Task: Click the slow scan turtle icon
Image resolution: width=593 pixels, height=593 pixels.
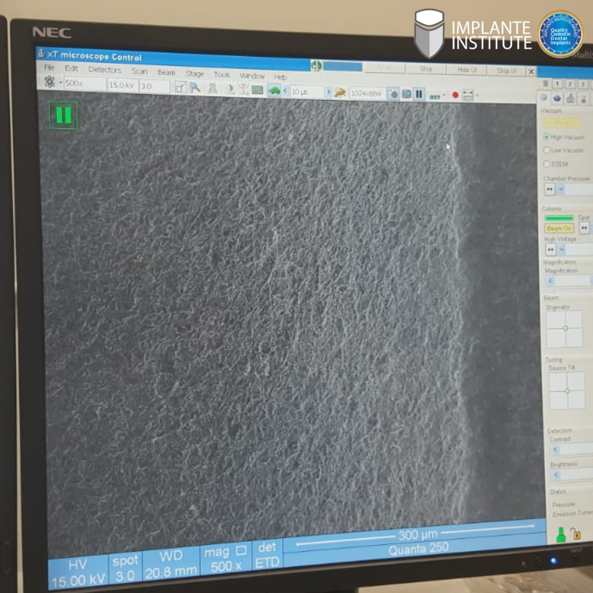Action: (274, 90)
